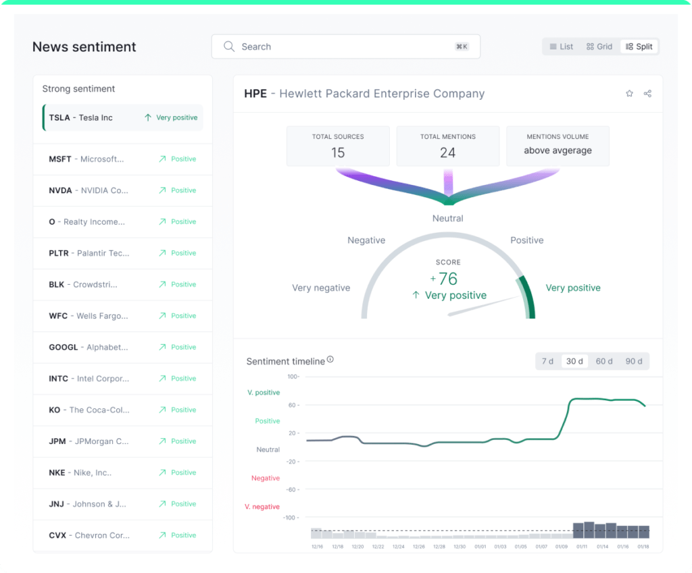This screenshot has width=692, height=573.
Task: Switch to List view
Action: click(561, 46)
